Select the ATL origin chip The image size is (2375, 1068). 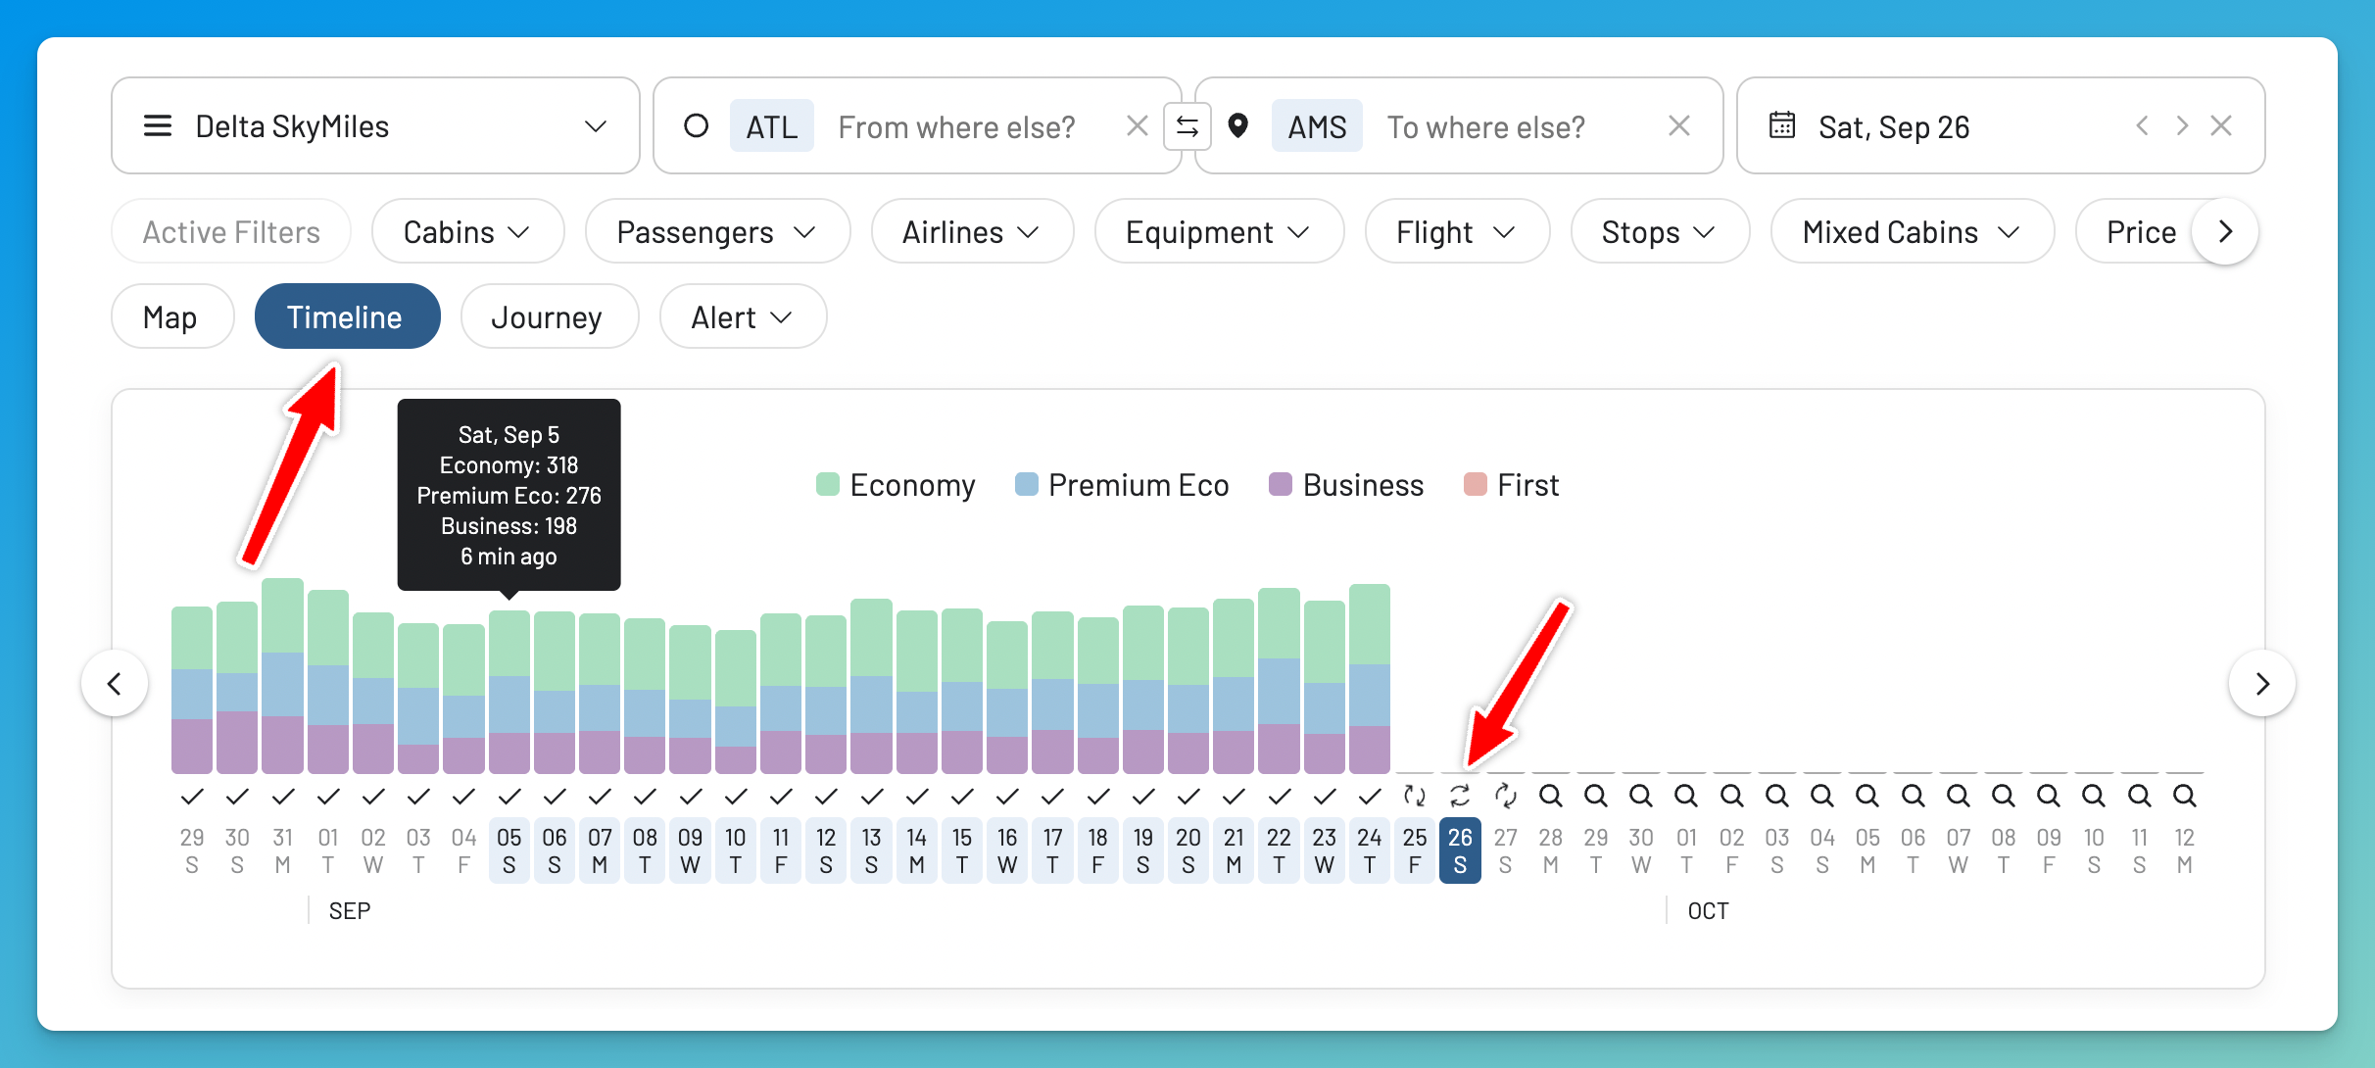772,126
